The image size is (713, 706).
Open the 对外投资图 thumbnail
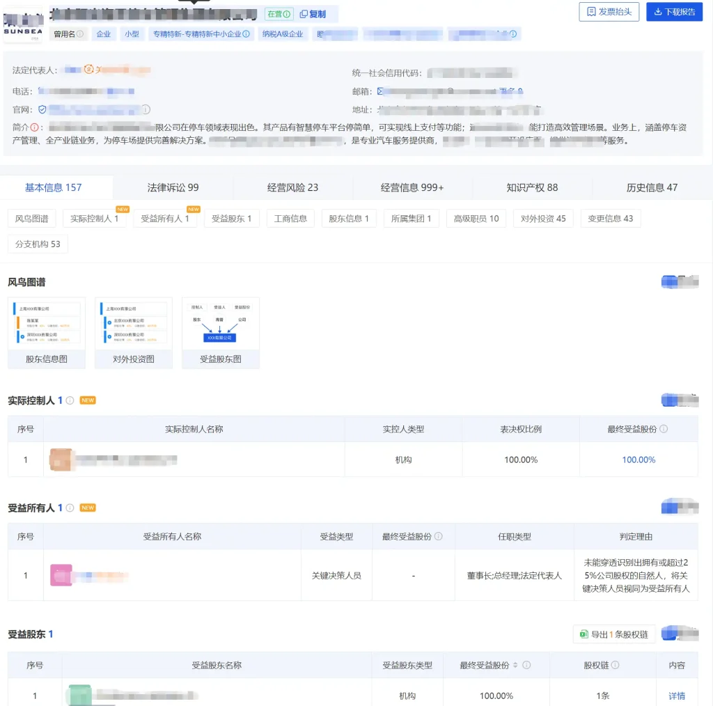click(x=134, y=333)
